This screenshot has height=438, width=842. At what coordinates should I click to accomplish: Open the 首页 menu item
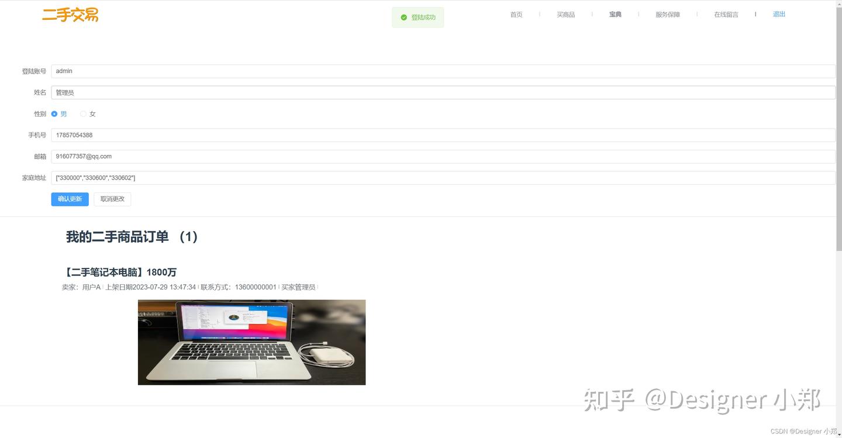coord(516,15)
